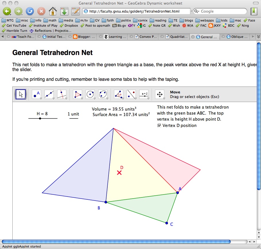Toggle the Vertex D position checkbox

coord(159,126)
